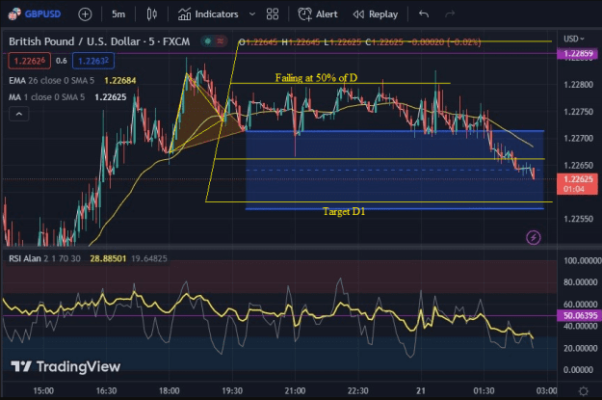The height and width of the screenshot is (400, 602).
Task: Open chart settings gear in the time axis corner
Action: 583,391
